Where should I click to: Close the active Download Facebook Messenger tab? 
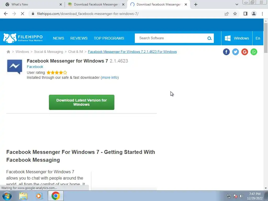pos(186,4)
